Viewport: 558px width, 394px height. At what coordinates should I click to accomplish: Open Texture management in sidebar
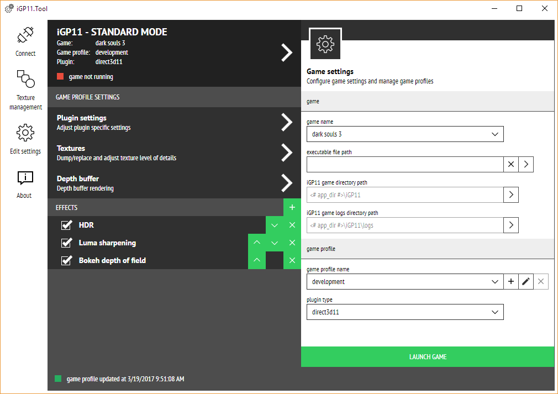25,80
